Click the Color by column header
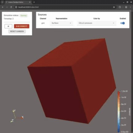This screenshot has height=133, width=133. [97, 18]
